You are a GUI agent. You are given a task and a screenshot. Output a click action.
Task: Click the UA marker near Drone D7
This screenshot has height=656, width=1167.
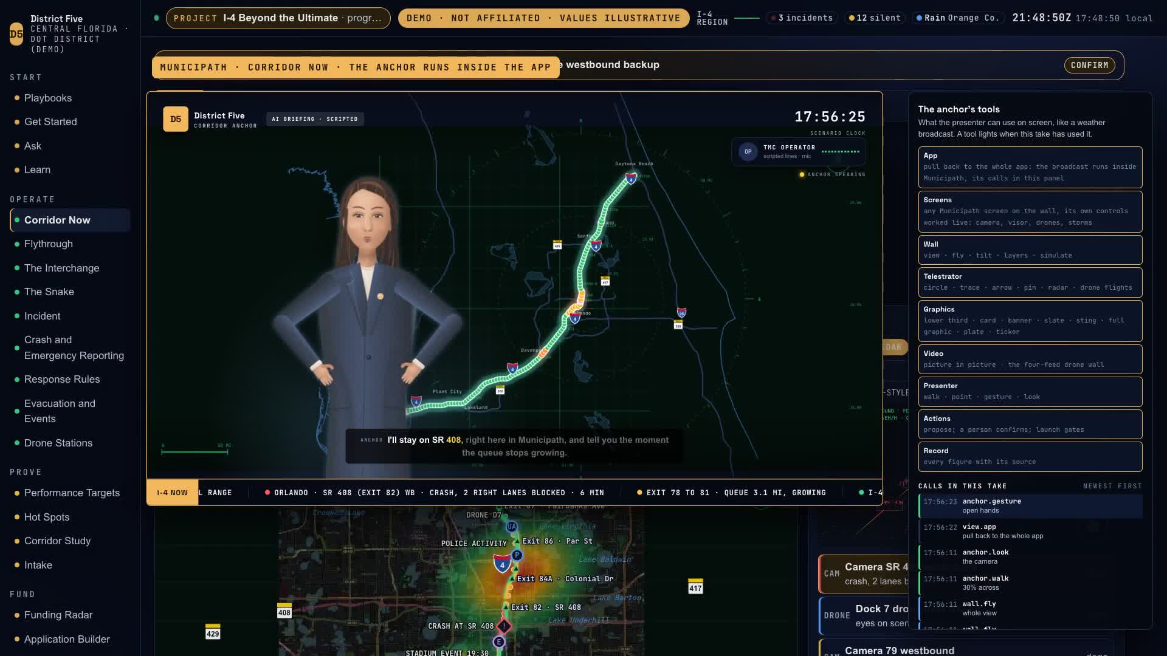(512, 527)
